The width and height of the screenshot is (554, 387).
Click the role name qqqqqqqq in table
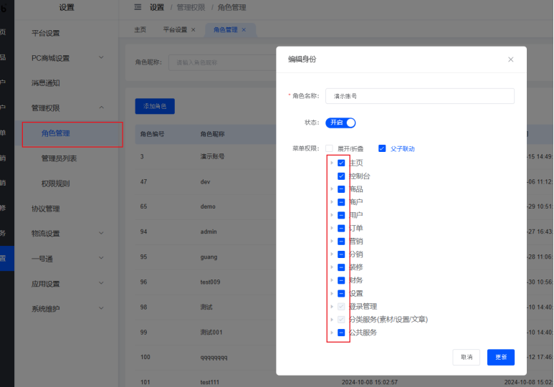point(214,358)
